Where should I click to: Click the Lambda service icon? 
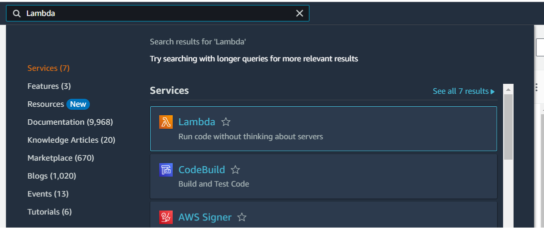166,122
